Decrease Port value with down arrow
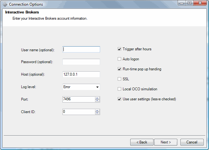The image size is (209, 150). click(97, 101)
